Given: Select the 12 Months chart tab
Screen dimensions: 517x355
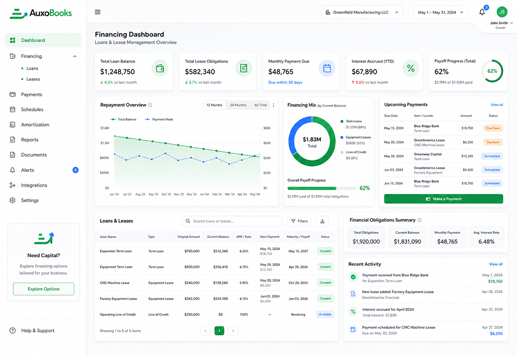Looking at the screenshot, I should point(214,105).
